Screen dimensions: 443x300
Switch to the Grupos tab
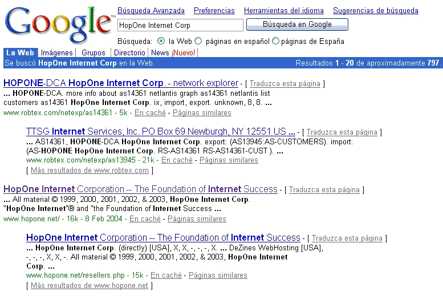click(x=94, y=52)
